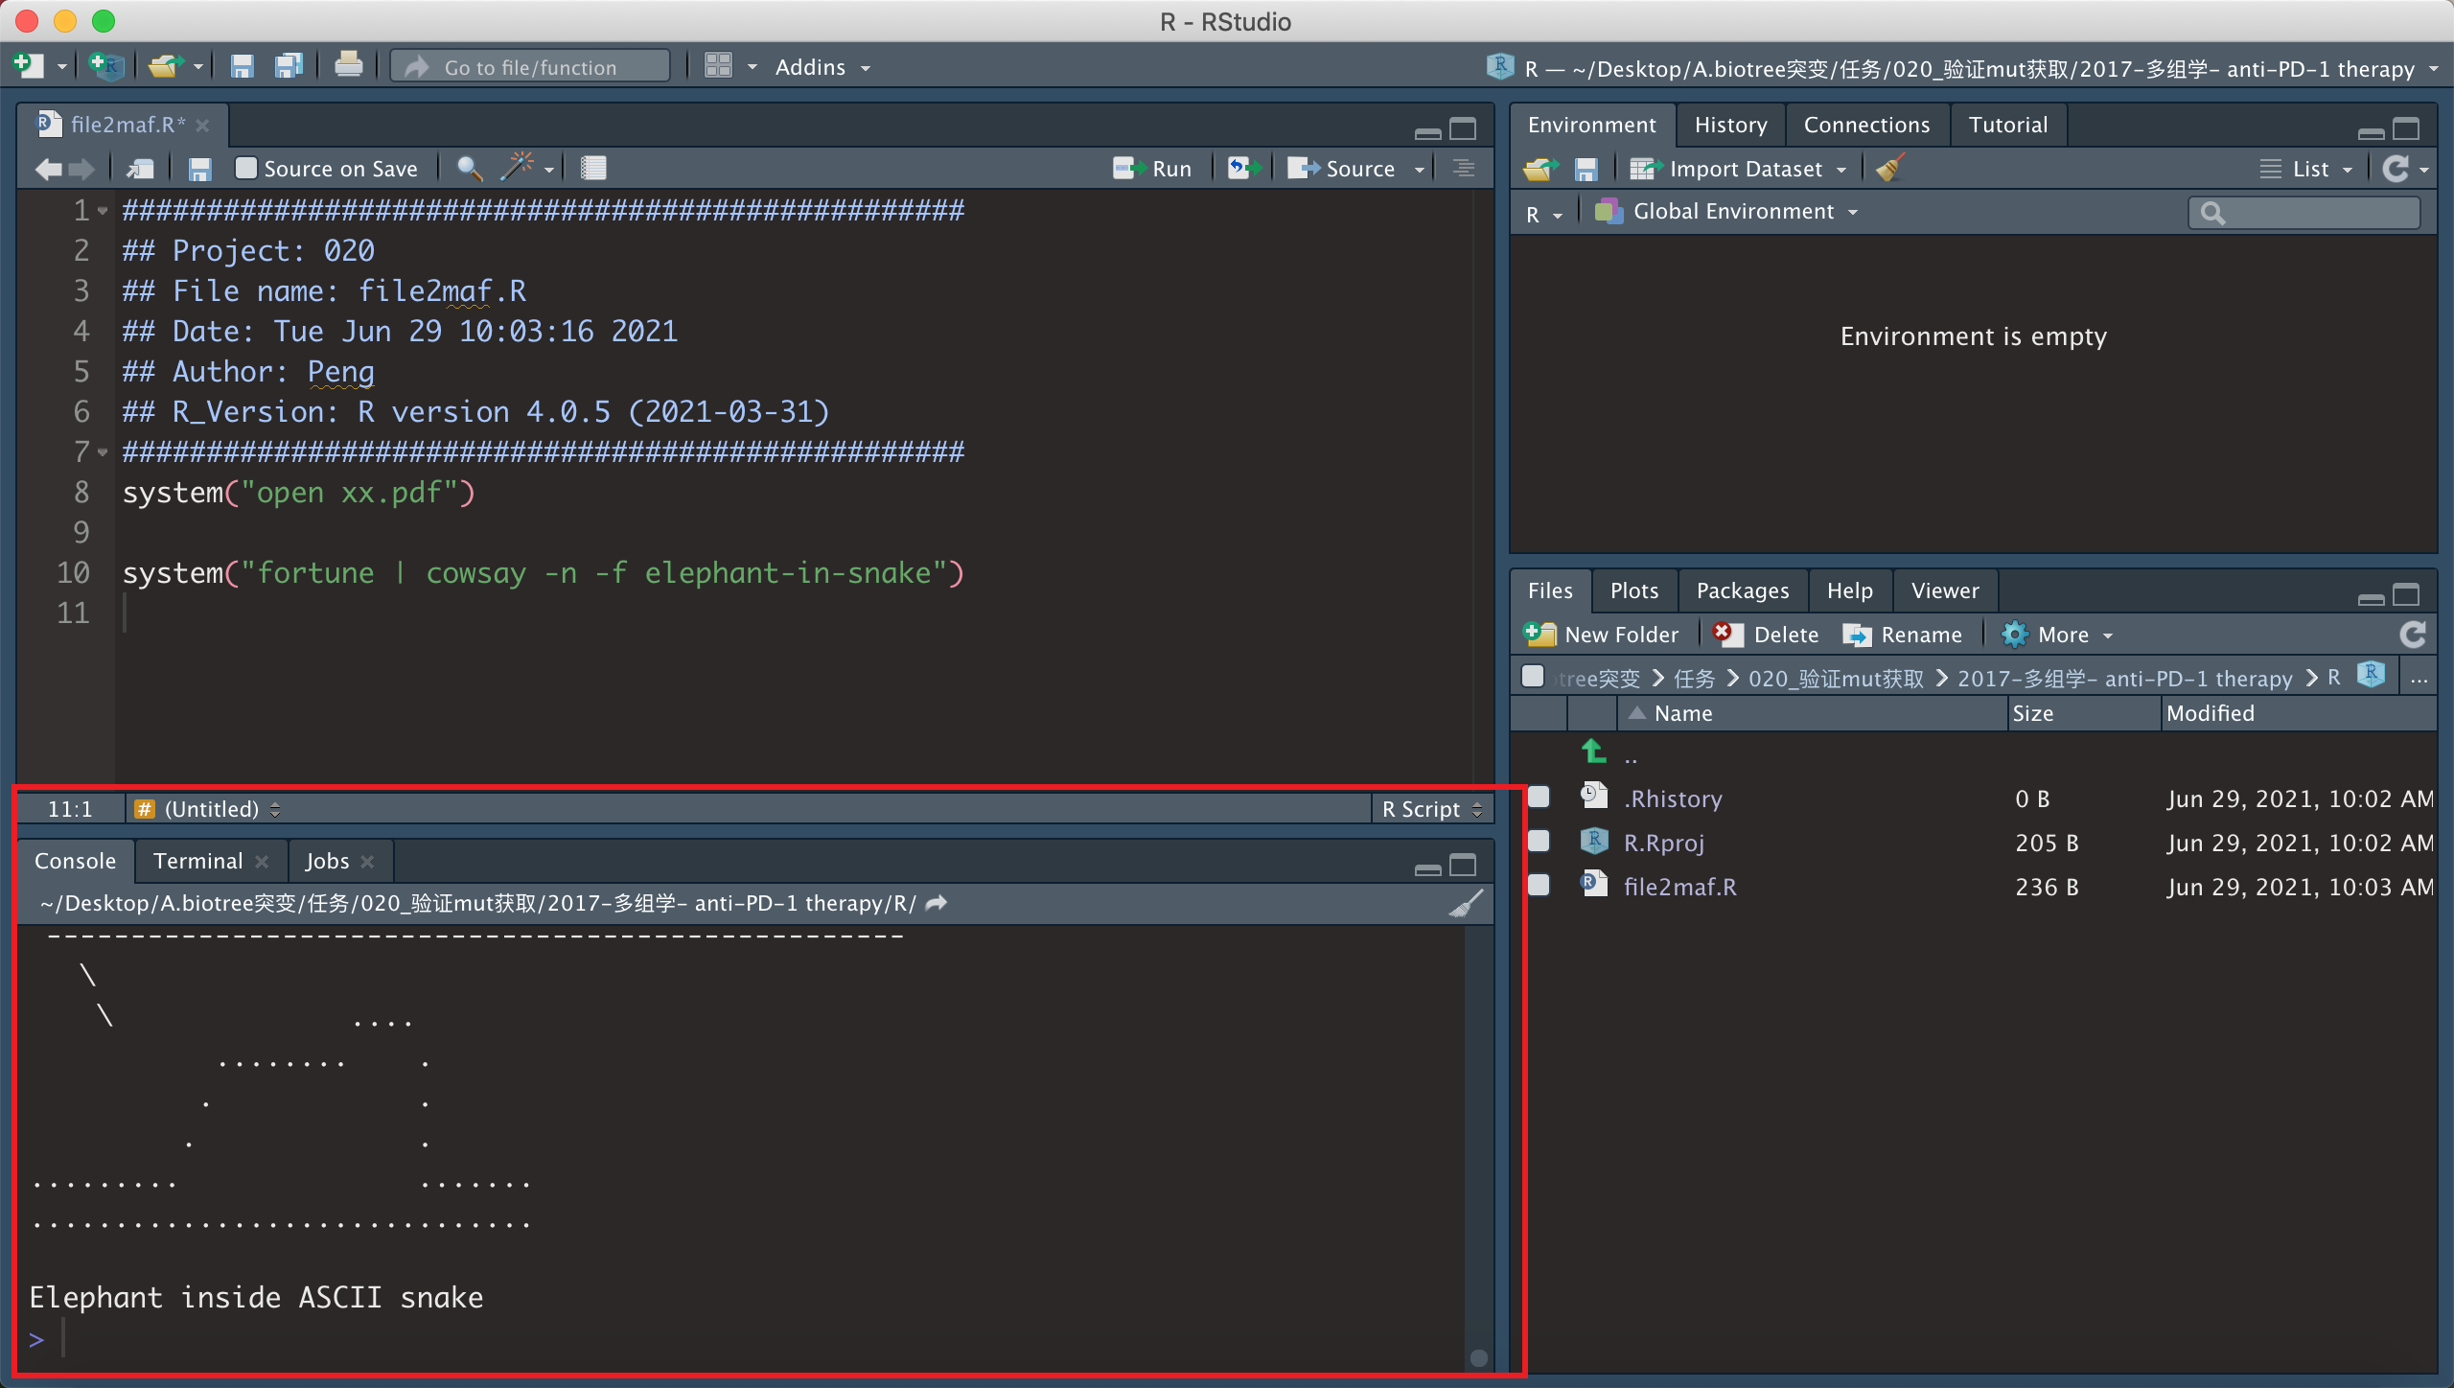Open the Tutorial tab
The width and height of the screenshot is (2454, 1388).
click(x=2008, y=125)
